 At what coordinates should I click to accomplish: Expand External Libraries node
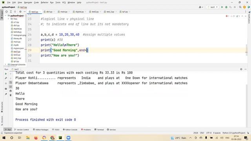(5, 65)
